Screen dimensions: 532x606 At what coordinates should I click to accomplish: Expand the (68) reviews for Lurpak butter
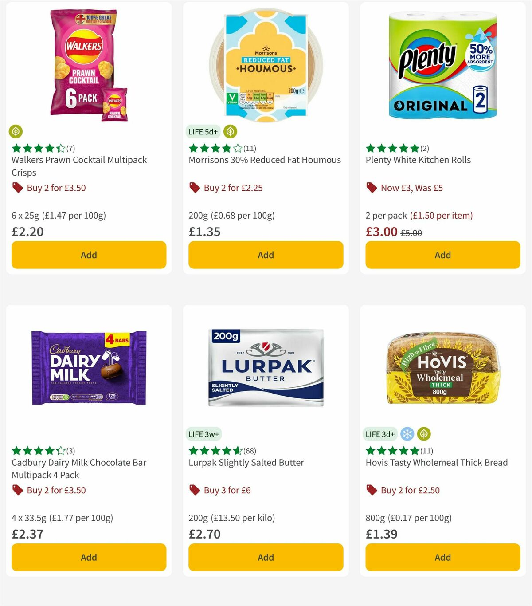pos(249,450)
